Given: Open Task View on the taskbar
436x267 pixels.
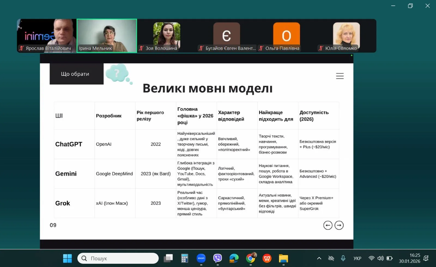Looking at the screenshot, I should pos(168,258).
